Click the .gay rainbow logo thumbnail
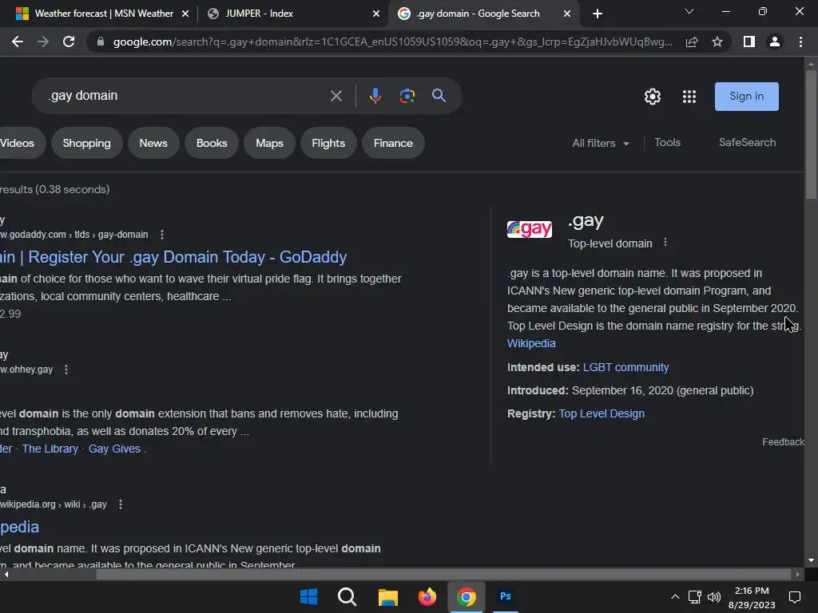 [x=530, y=229]
